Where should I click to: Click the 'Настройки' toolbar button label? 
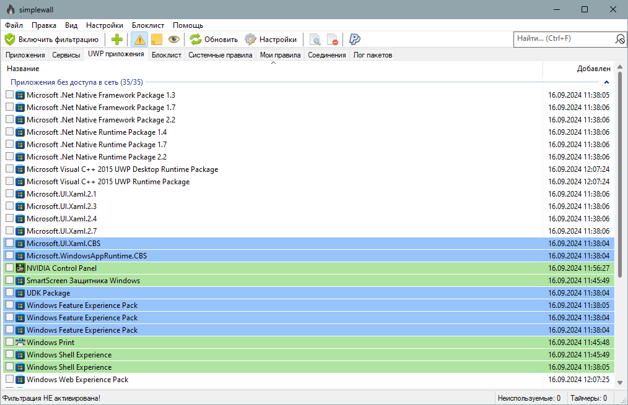278,40
